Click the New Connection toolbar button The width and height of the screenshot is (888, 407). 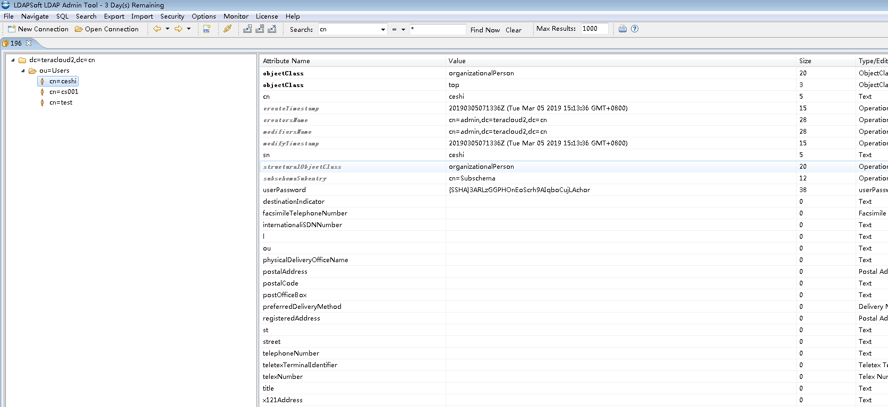tap(38, 29)
